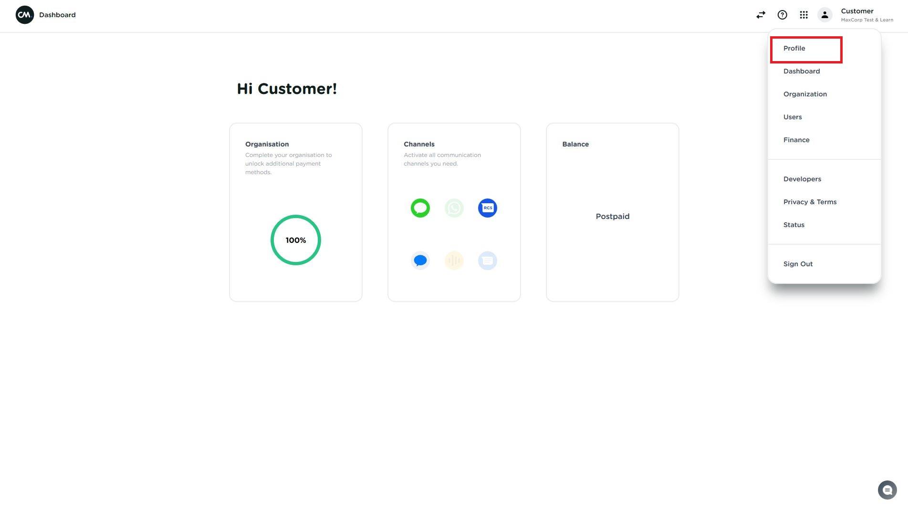Select the faded voice waveform channel icon
The height and width of the screenshot is (511, 908).
pyautogui.click(x=454, y=261)
